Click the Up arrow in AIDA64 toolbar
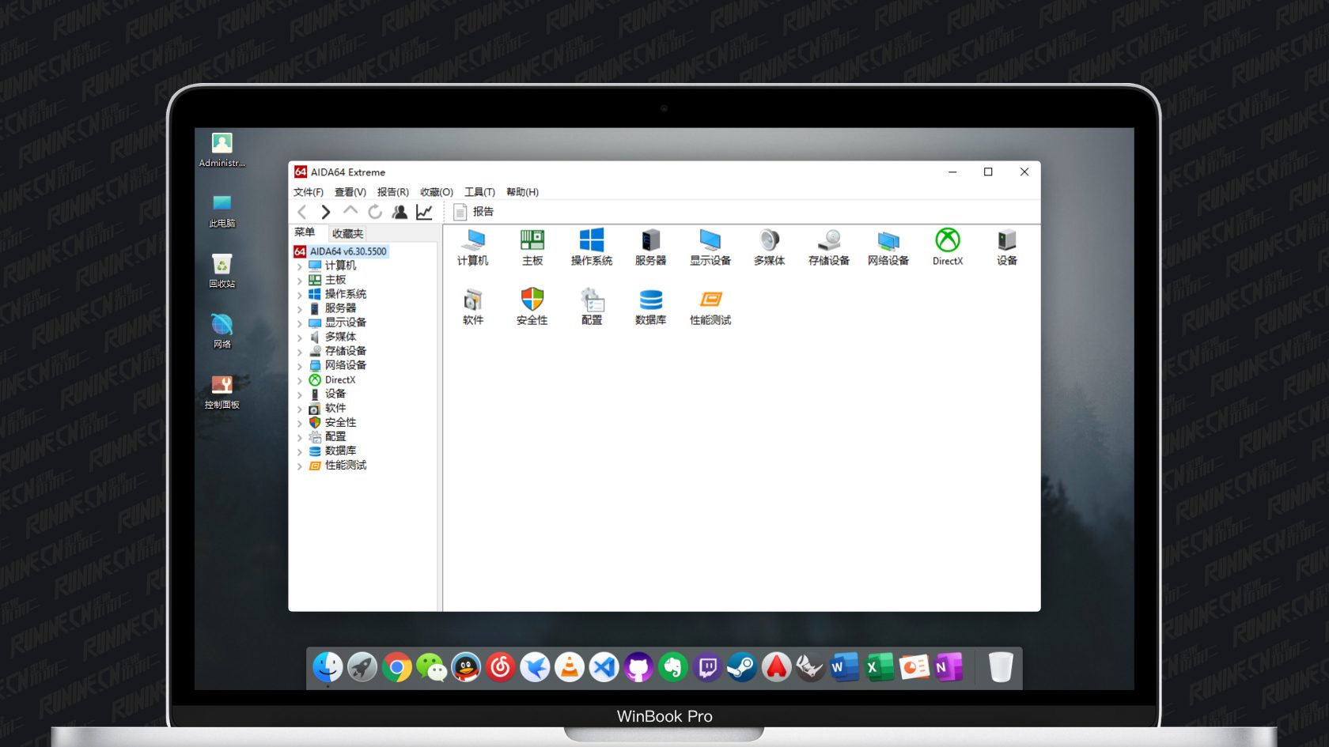The height and width of the screenshot is (747, 1329). (x=350, y=211)
